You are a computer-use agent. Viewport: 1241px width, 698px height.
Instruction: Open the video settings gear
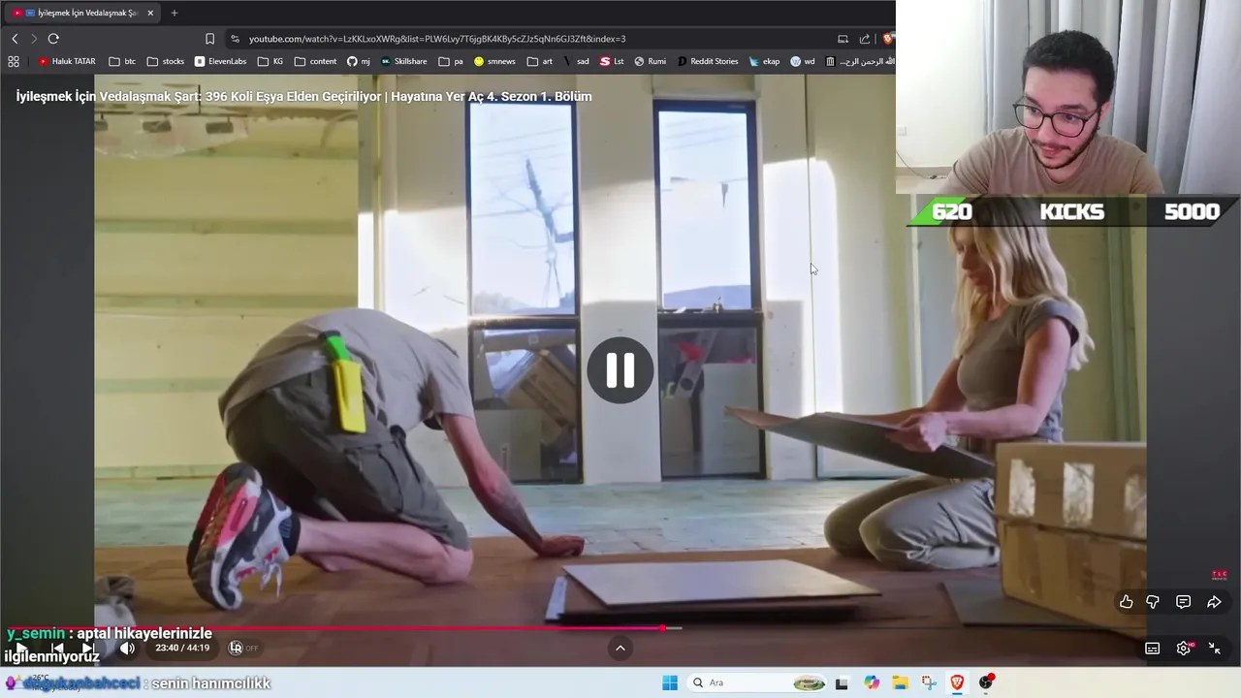pyautogui.click(x=1183, y=649)
